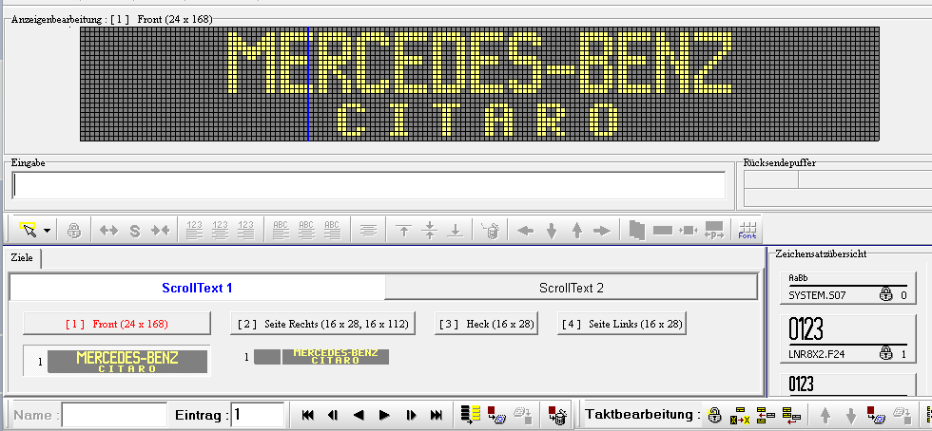Click the compress-width inward arrows icon
932x431 pixels.
click(x=161, y=231)
